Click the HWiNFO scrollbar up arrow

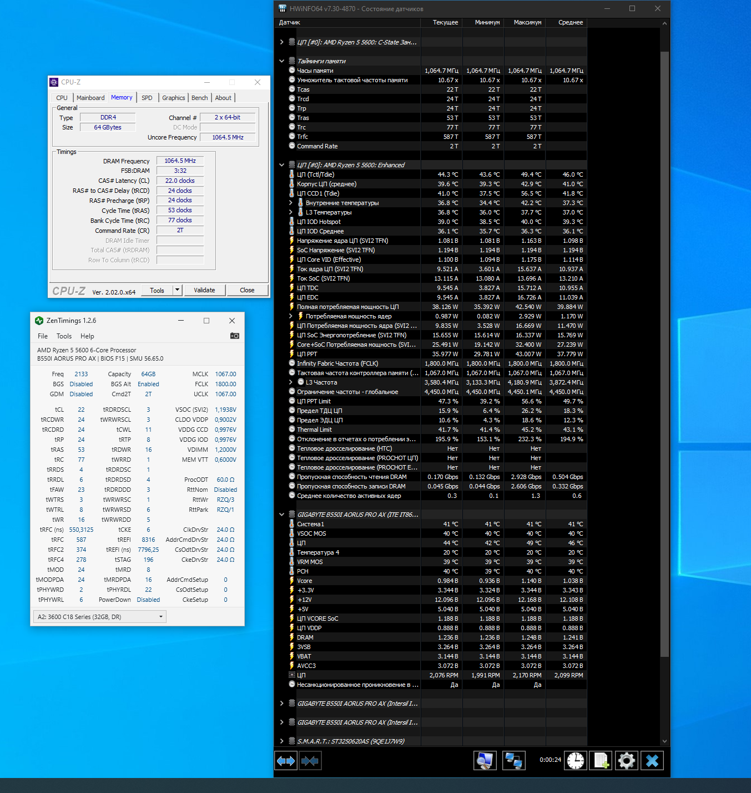point(664,23)
